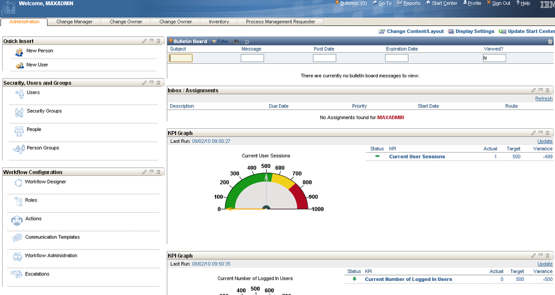Screen dimensions: 555x295
Task: Click Update on the Logged In Users KPI portlet
Action: (x=545, y=264)
